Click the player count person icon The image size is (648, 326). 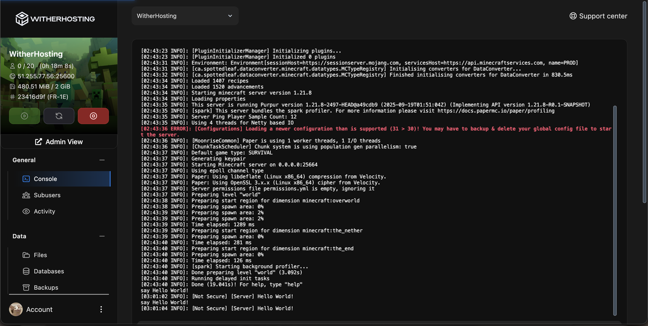(x=13, y=66)
